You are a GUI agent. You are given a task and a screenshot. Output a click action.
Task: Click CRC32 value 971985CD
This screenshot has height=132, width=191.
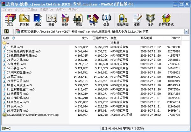click(173, 47)
